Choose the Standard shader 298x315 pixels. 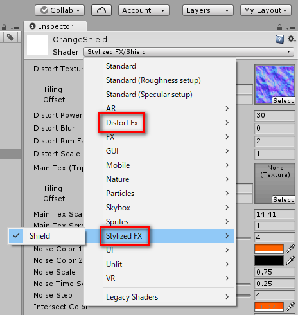point(160,66)
